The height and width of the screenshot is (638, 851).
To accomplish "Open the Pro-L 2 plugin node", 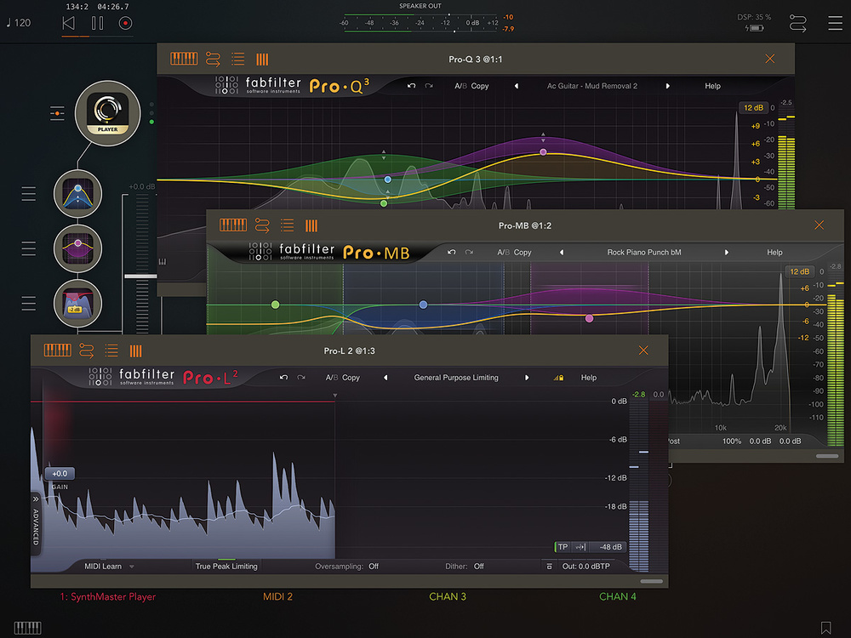I will pyautogui.click(x=77, y=304).
